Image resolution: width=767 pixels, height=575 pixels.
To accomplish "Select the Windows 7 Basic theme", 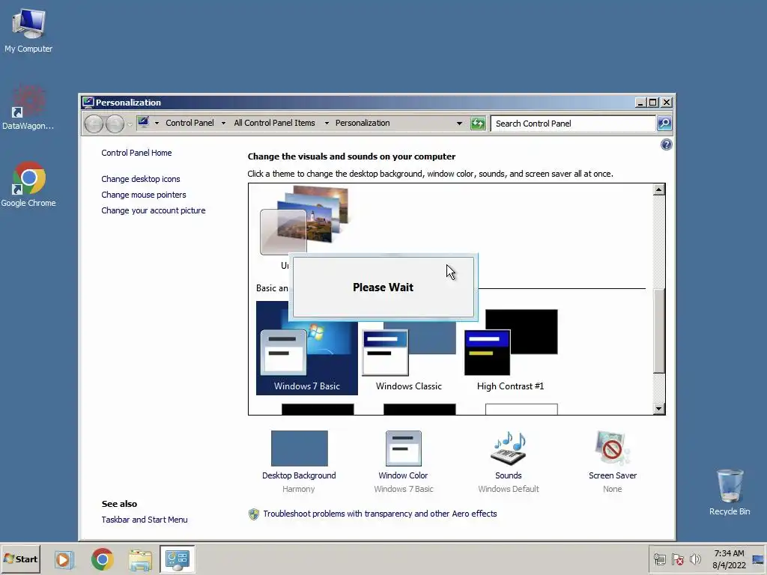I will point(306,348).
